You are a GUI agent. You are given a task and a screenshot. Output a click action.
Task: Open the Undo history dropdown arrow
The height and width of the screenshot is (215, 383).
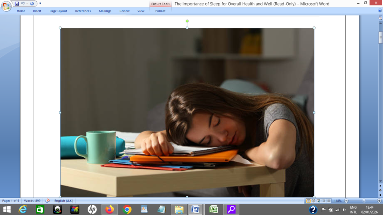coord(27,3)
